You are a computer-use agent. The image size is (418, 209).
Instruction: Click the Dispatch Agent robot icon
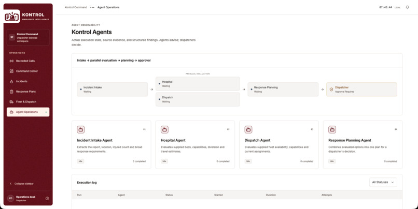(x=248, y=129)
